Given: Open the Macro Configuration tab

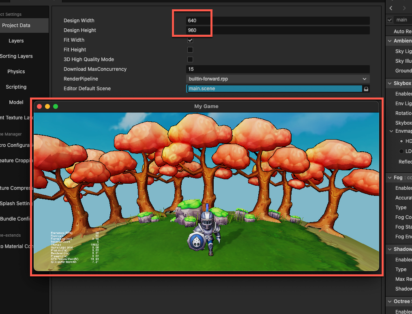Looking at the screenshot, I should (x=16, y=145).
